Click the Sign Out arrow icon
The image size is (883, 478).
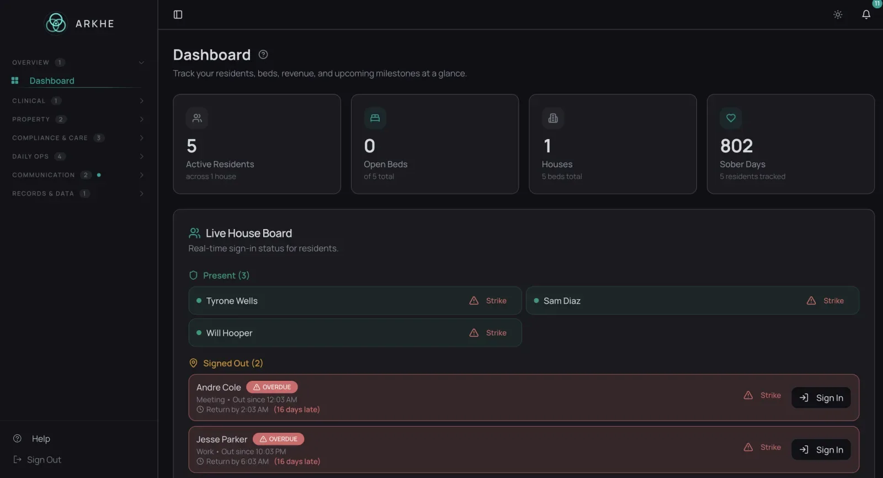click(x=17, y=460)
